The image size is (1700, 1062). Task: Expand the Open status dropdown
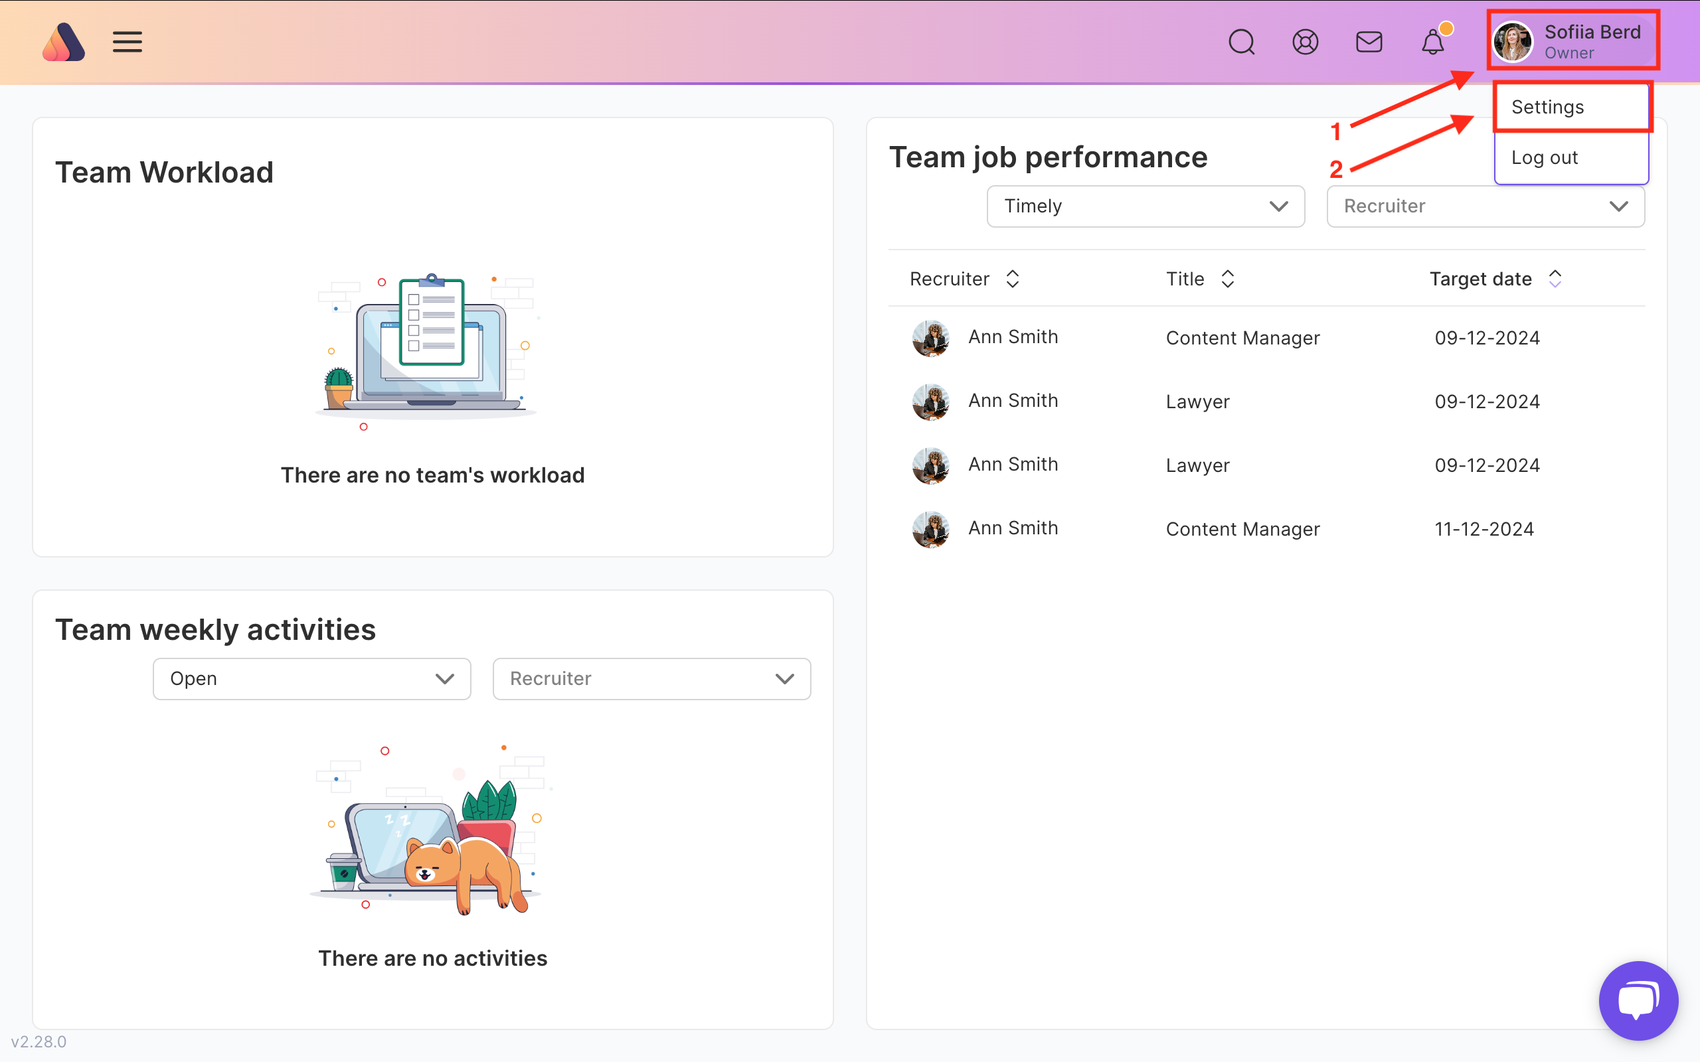(x=312, y=678)
